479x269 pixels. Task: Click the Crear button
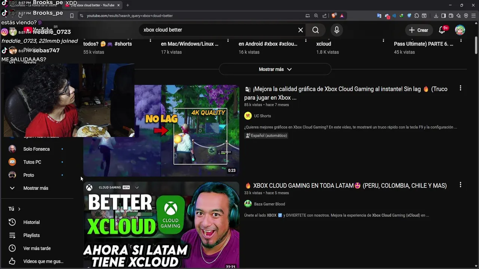[418, 30]
